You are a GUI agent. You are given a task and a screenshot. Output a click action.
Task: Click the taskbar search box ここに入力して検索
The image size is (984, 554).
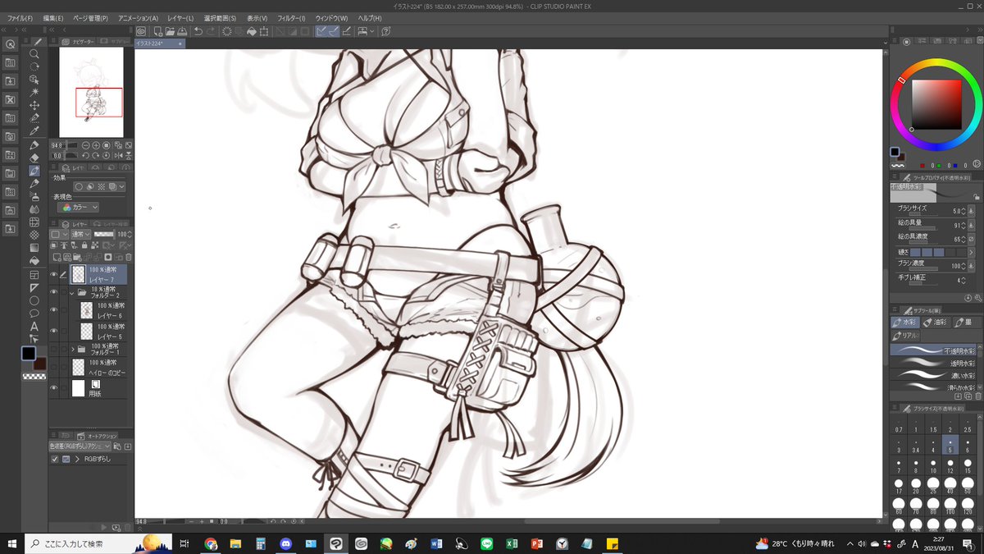(98, 543)
